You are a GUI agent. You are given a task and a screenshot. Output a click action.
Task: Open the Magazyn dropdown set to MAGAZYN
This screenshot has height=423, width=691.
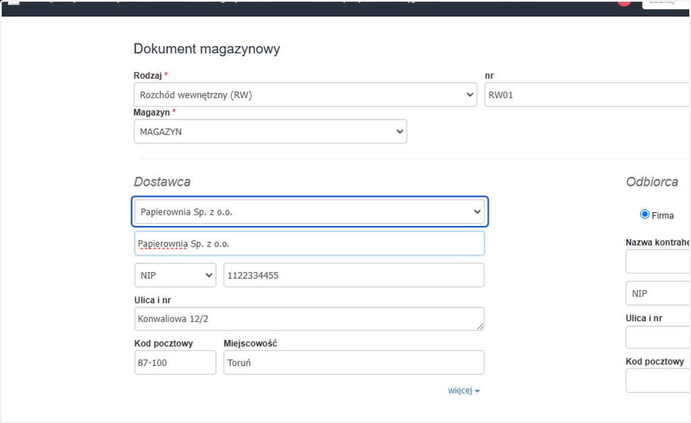pos(270,132)
